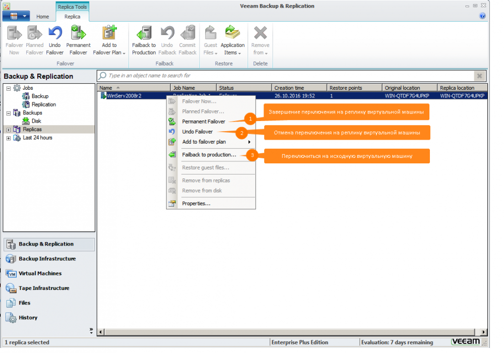Screen dimensions: 504x353
Task: Collapse the Jobs tree node
Action: 9,88
